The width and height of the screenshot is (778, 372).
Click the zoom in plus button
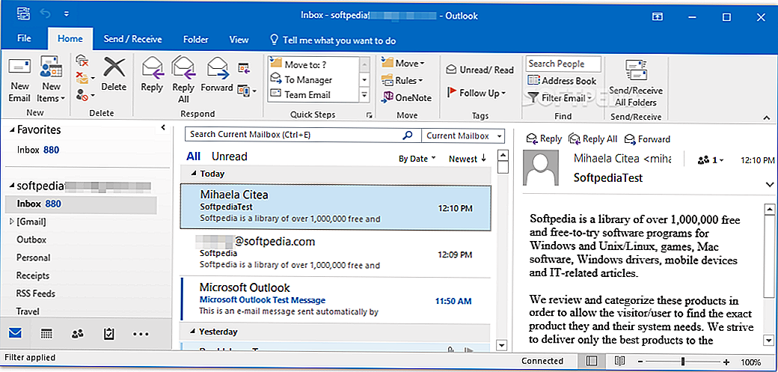point(726,362)
